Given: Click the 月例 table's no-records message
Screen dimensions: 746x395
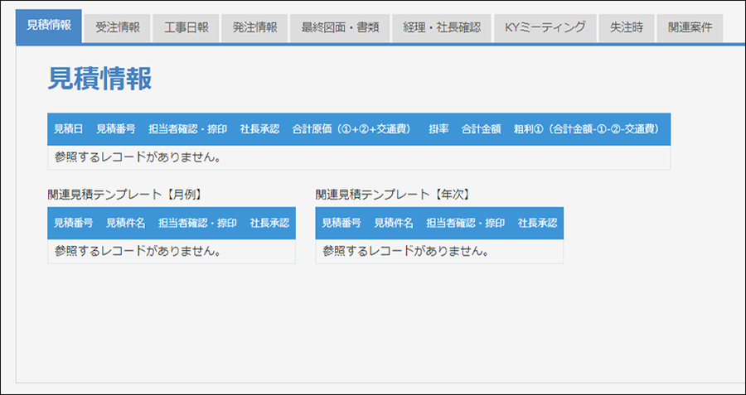Looking at the screenshot, I should [138, 251].
